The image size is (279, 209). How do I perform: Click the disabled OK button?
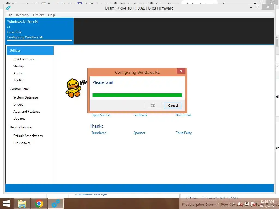pyautogui.click(x=153, y=105)
